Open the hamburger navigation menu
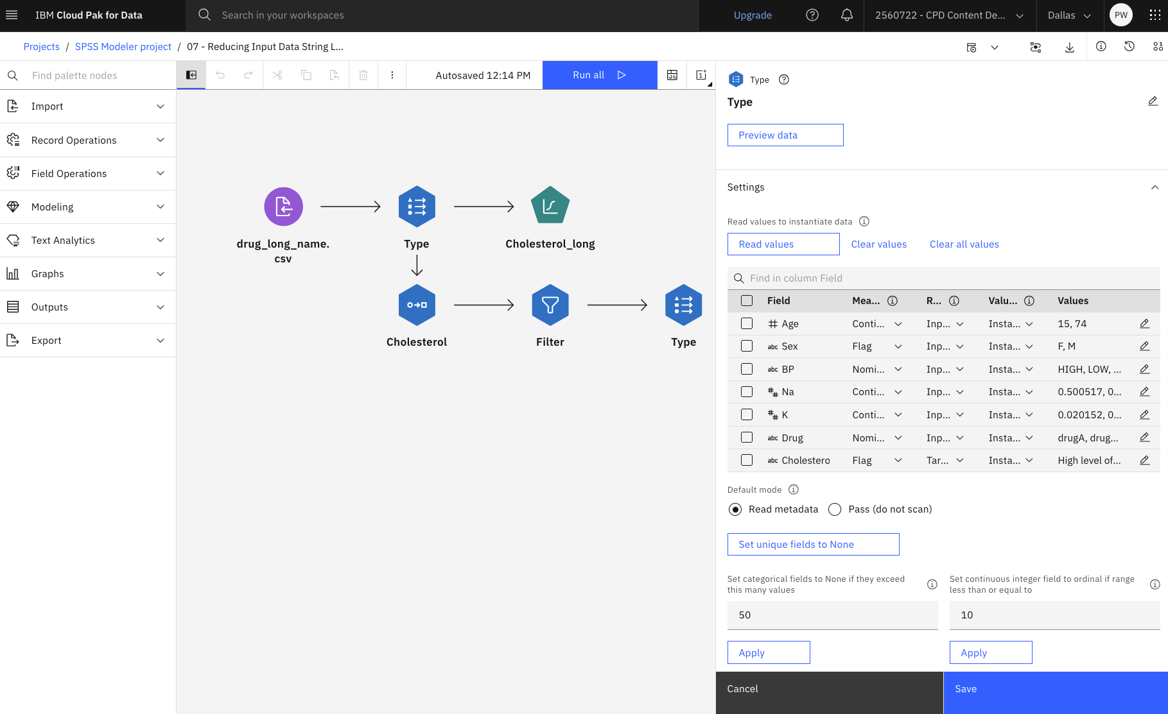 click(12, 15)
